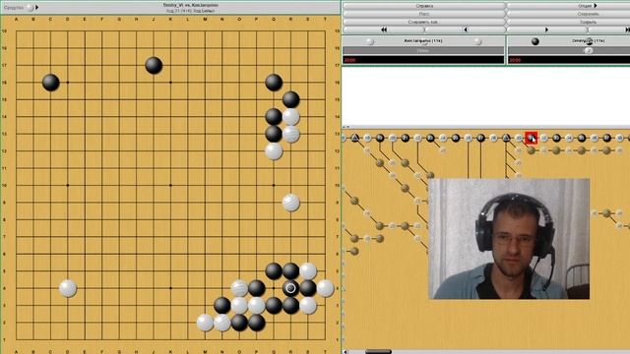The height and width of the screenshot is (354, 630).
Task: Click the captured stones counter in black panel
Action: tap(589, 51)
